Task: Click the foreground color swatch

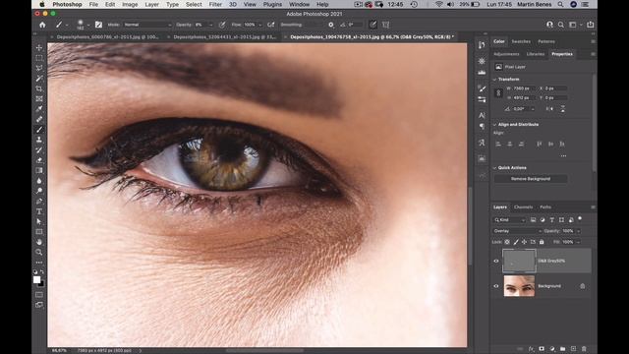Action: click(x=37, y=279)
